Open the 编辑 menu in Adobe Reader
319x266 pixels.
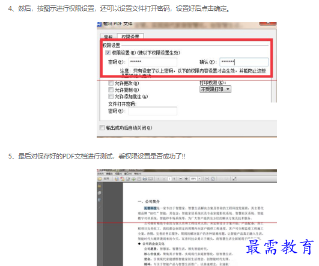pos(109,174)
